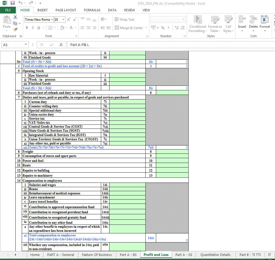Click the Merge & Center button
Image resolution: width=275 pixels, height=260 pixels.
[129, 28]
